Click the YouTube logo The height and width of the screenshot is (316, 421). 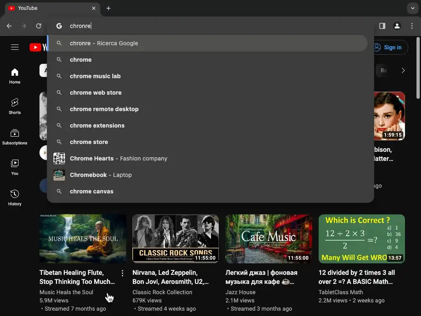click(x=38, y=47)
